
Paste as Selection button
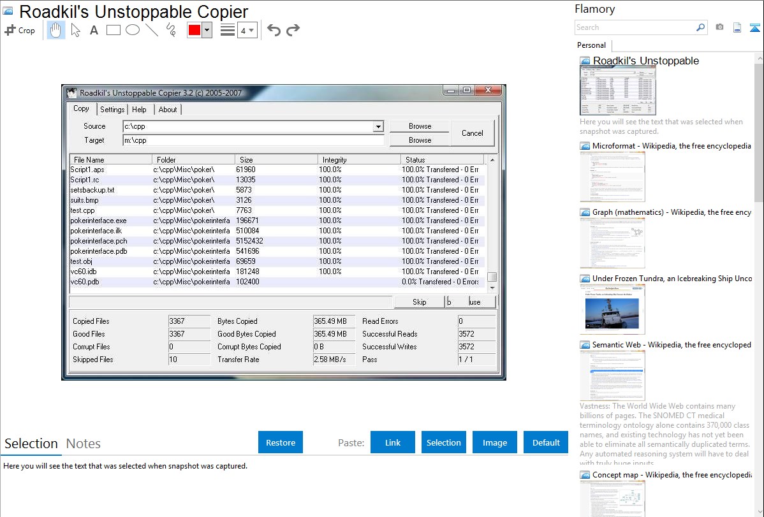444,442
